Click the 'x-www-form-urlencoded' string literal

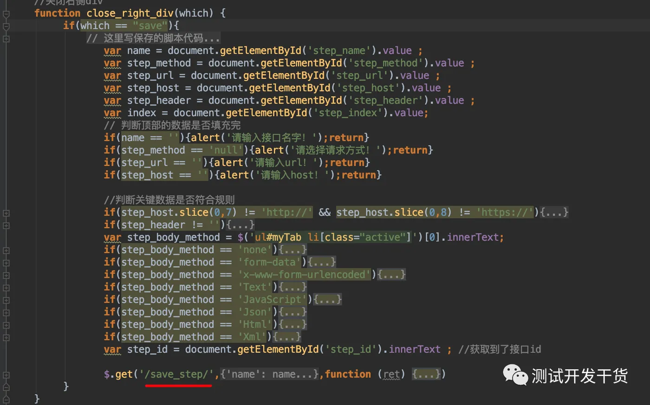[304, 275]
